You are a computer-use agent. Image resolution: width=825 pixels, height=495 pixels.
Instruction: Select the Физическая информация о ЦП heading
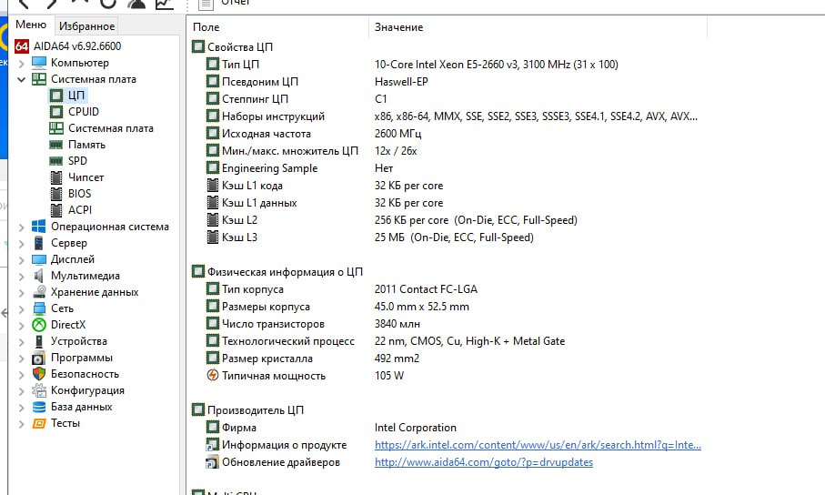[285, 272]
